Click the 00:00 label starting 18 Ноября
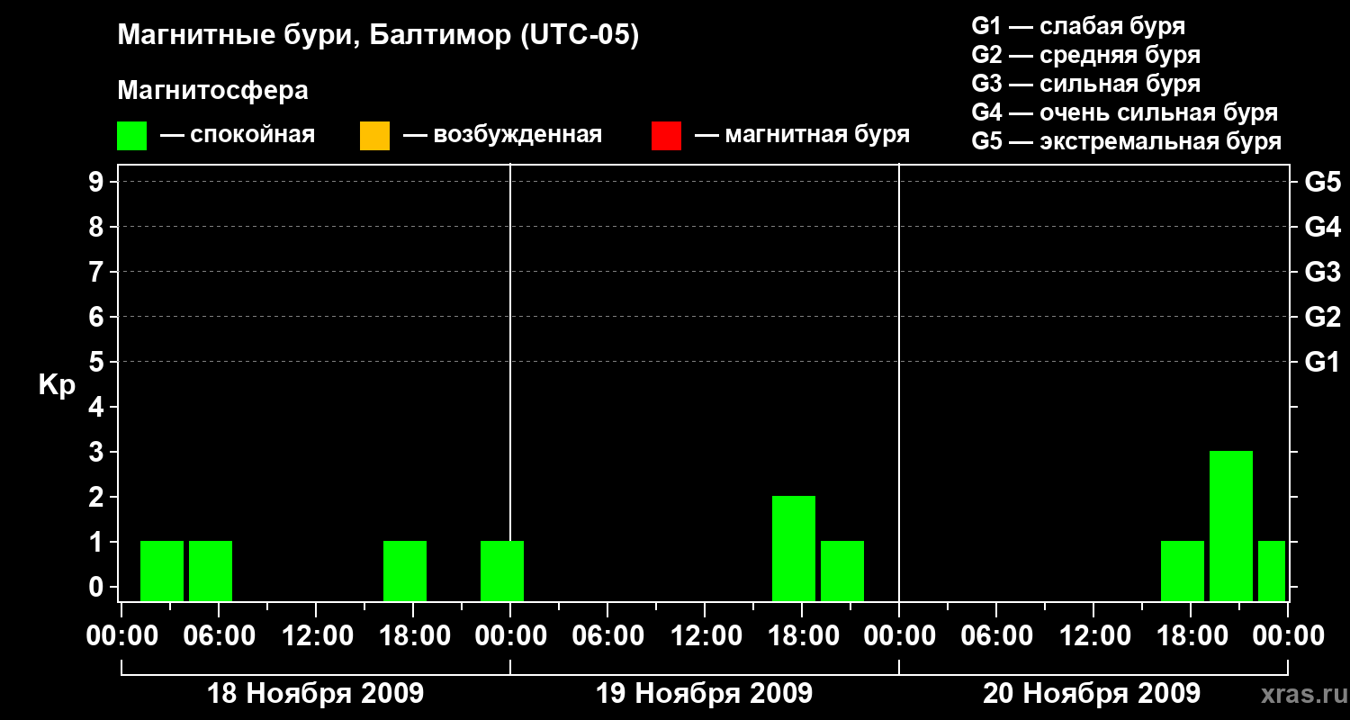This screenshot has height=720, width=1350. 121,635
